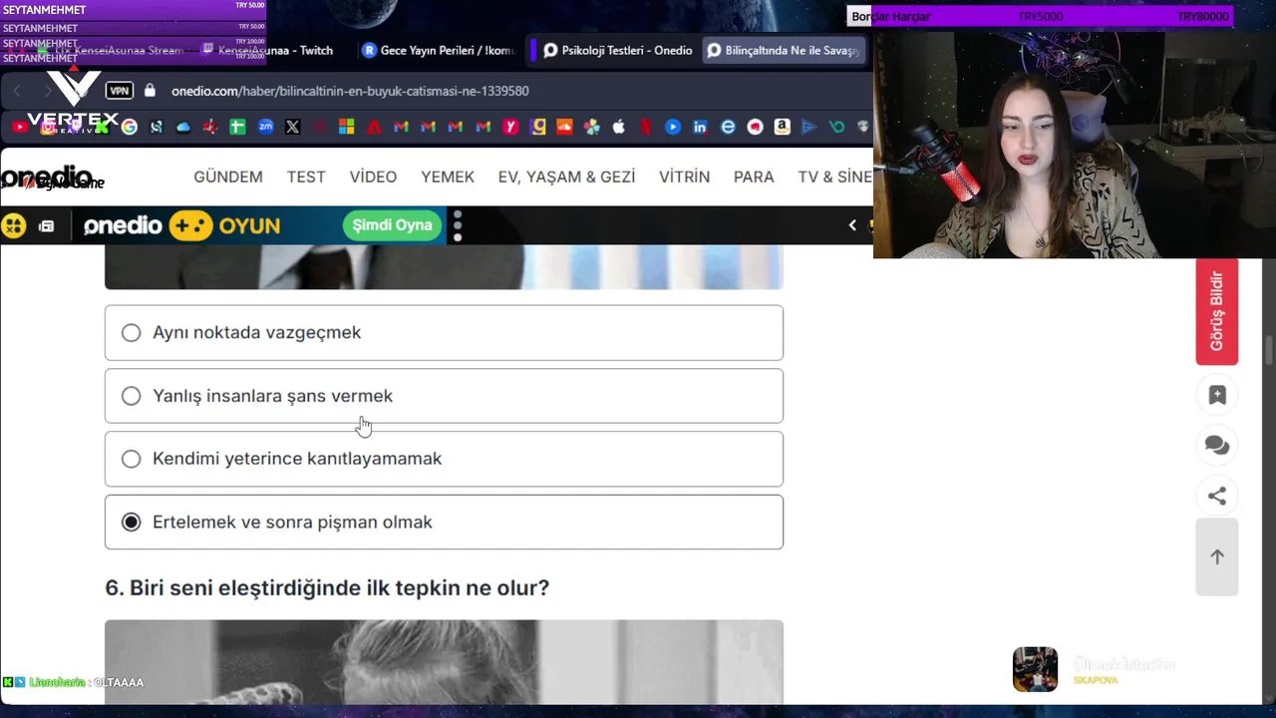
Task: Click the question 6 image
Action: pos(444,662)
